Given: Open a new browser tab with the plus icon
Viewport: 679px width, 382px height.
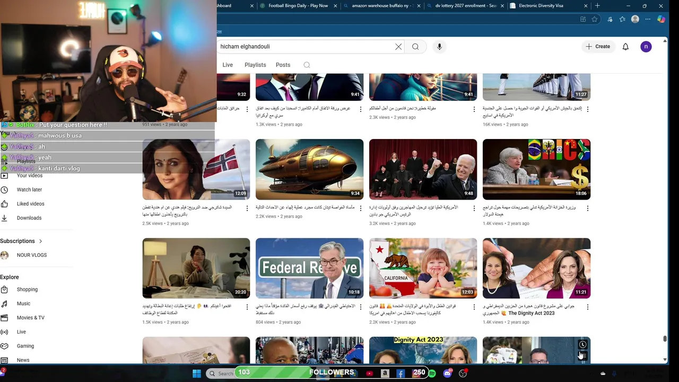Looking at the screenshot, I should point(597,6).
